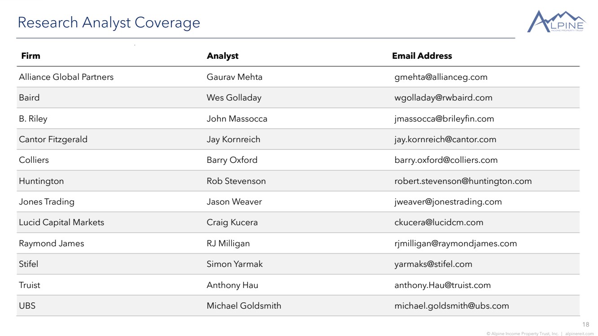Select the Research Analyst Coverage title
Viewport: 598px width, 336px height.
tap(109, 22)
